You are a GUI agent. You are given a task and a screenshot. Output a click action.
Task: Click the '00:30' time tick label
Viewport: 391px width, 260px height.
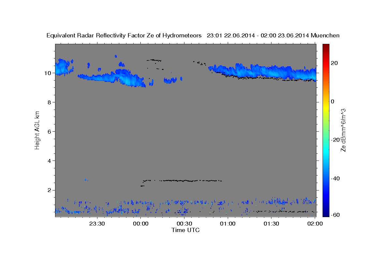(184, 223)
